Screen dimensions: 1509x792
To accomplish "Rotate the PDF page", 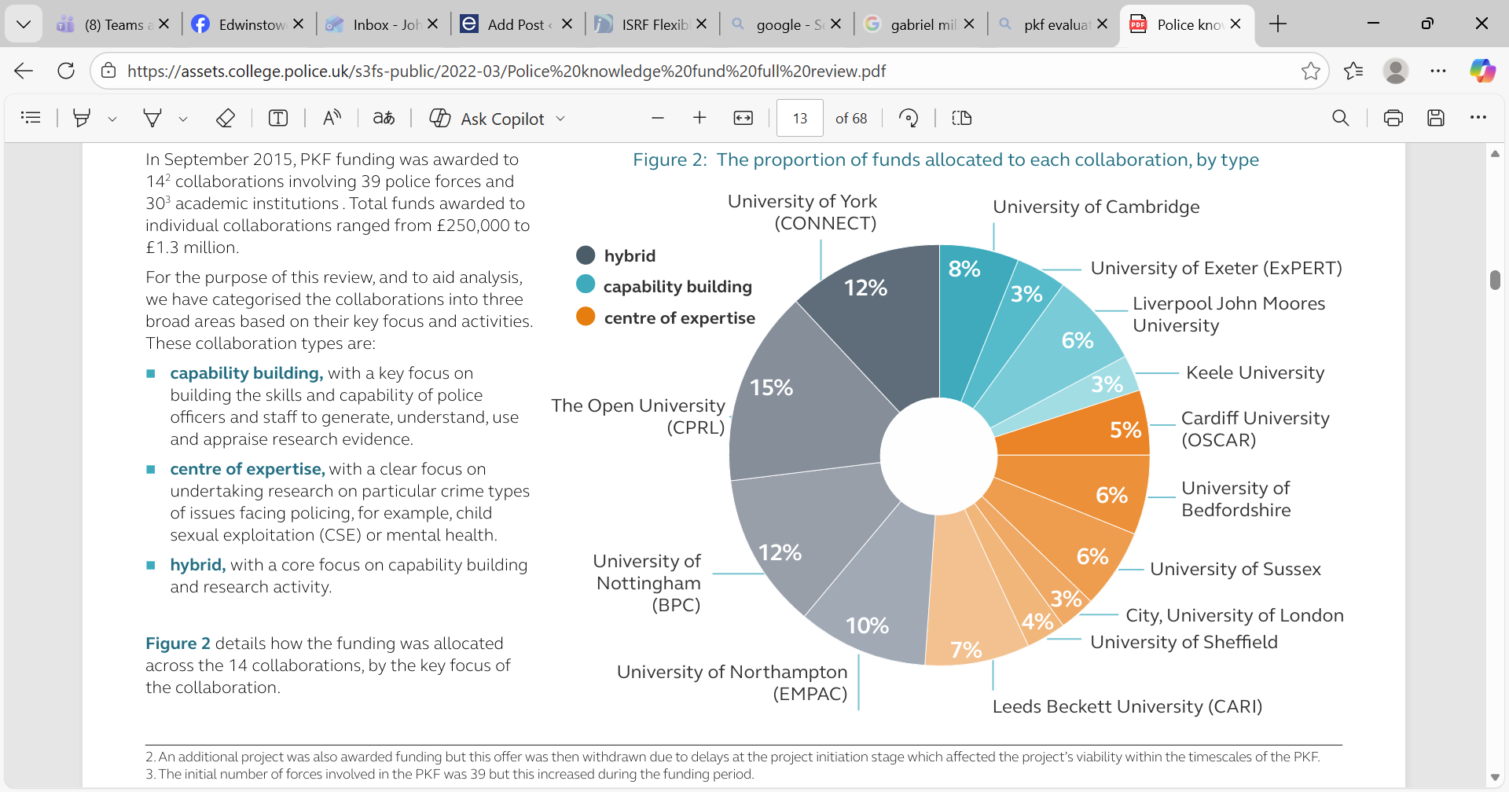I will pyautogui.click(x=909, y=118).
